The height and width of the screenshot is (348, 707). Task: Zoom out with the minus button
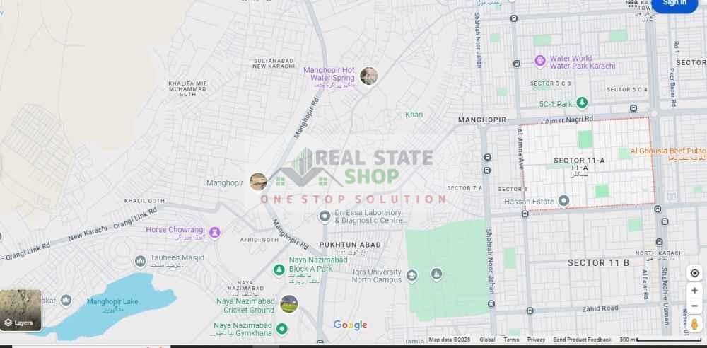click(694, 306)
